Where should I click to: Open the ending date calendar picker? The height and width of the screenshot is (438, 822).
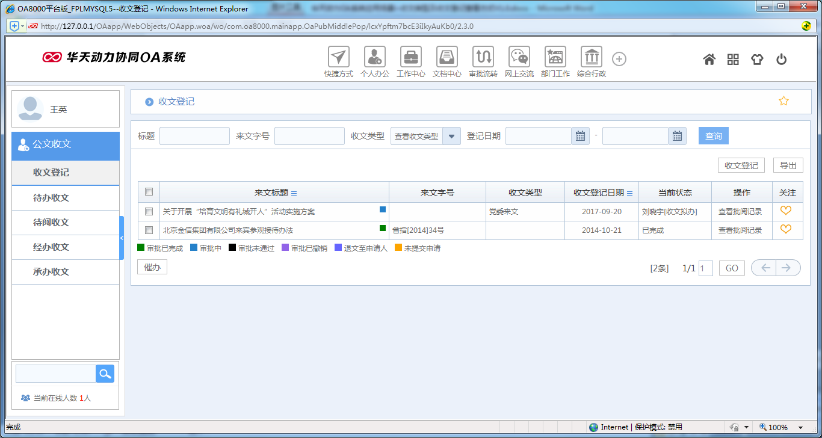[x=676, y=135]
